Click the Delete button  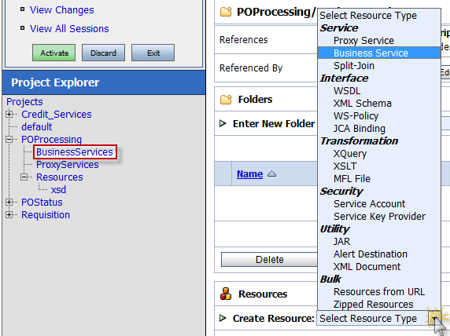[x=270, y=259]
